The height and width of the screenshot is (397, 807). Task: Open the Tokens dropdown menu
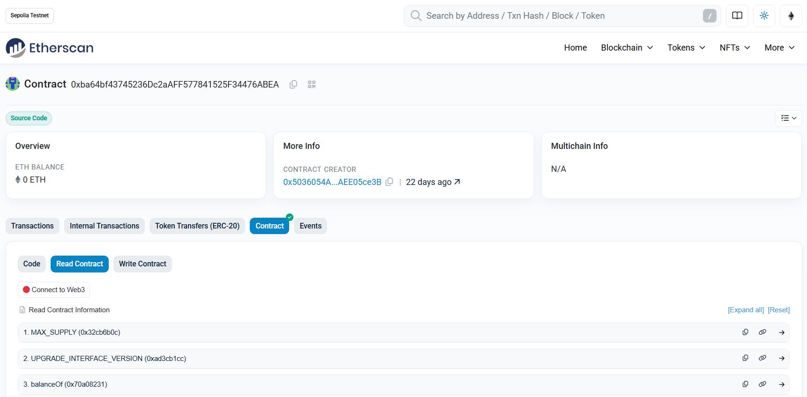[x=687, y=48]
